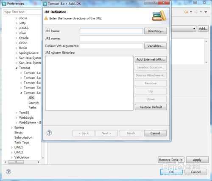The height and width of the screenshot is (181, 212).
Task: Select the Task Tags preference item
Action: click(22, 142)
